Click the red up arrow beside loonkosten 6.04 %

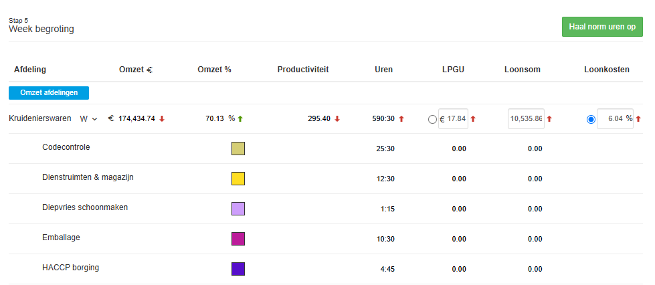638,119
